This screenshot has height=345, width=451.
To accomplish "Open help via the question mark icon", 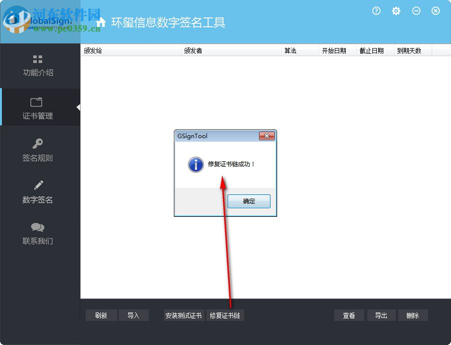I will coord(376,11).
